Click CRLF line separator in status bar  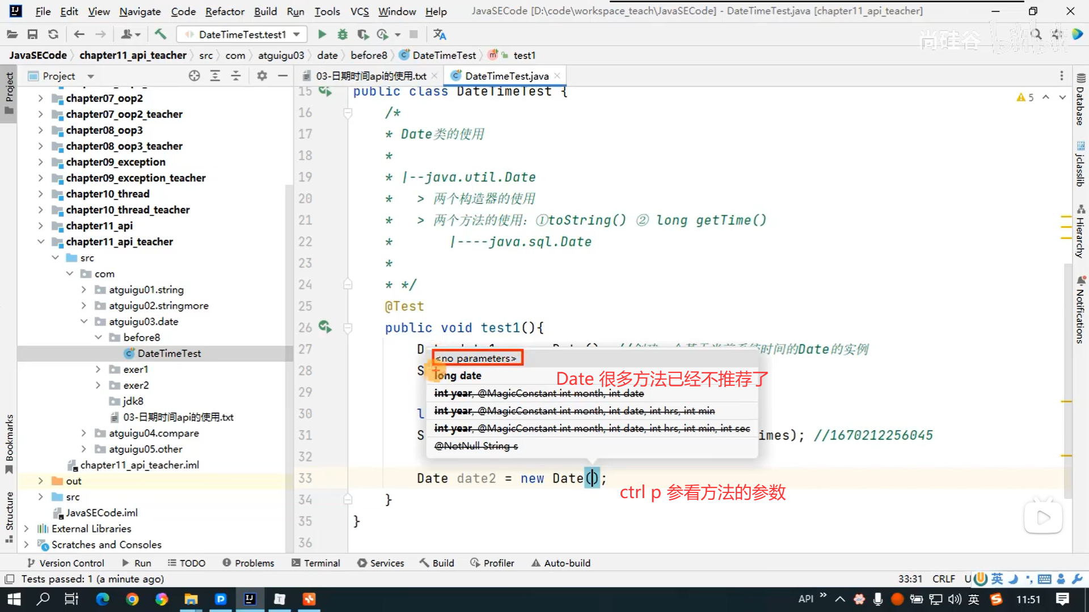coord(943,579)
